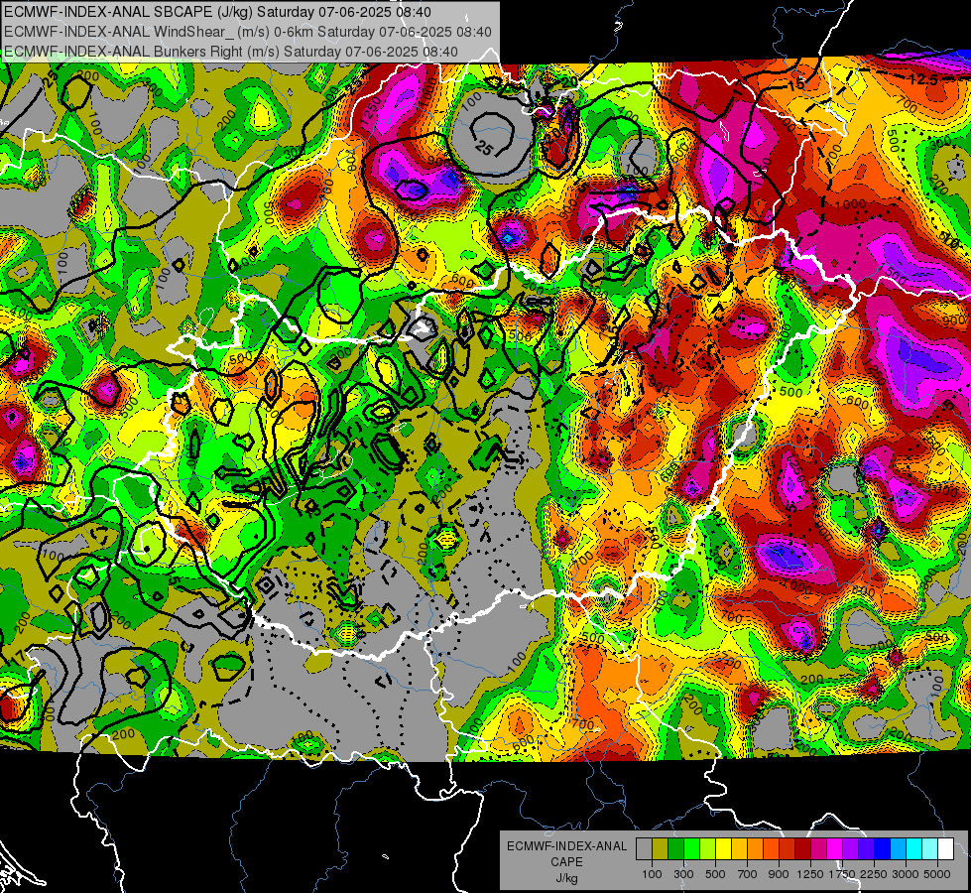Image resolution: width=971 pixels, height=893 pixels.
Task: Click the 300 value under the legend bar
Action: (683, 874)
